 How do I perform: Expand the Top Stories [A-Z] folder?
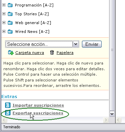point(4,14)
